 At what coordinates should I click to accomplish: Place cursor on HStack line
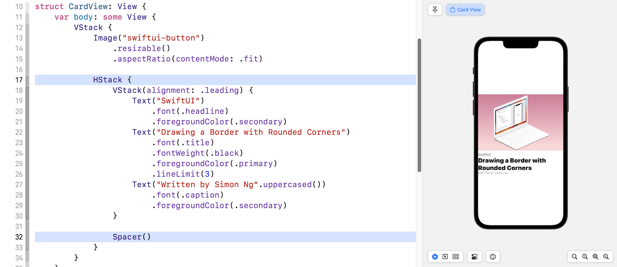pyautogui.click(x=225, y=80)
